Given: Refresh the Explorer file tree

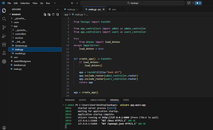Looking at the screenshot, I should tap(53, 14).
